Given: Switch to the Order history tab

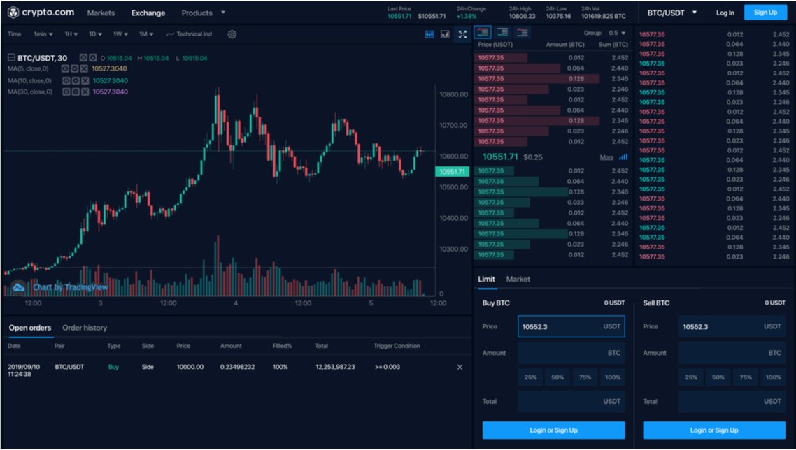Looking at the screenshot, I should tap(83, 327).
